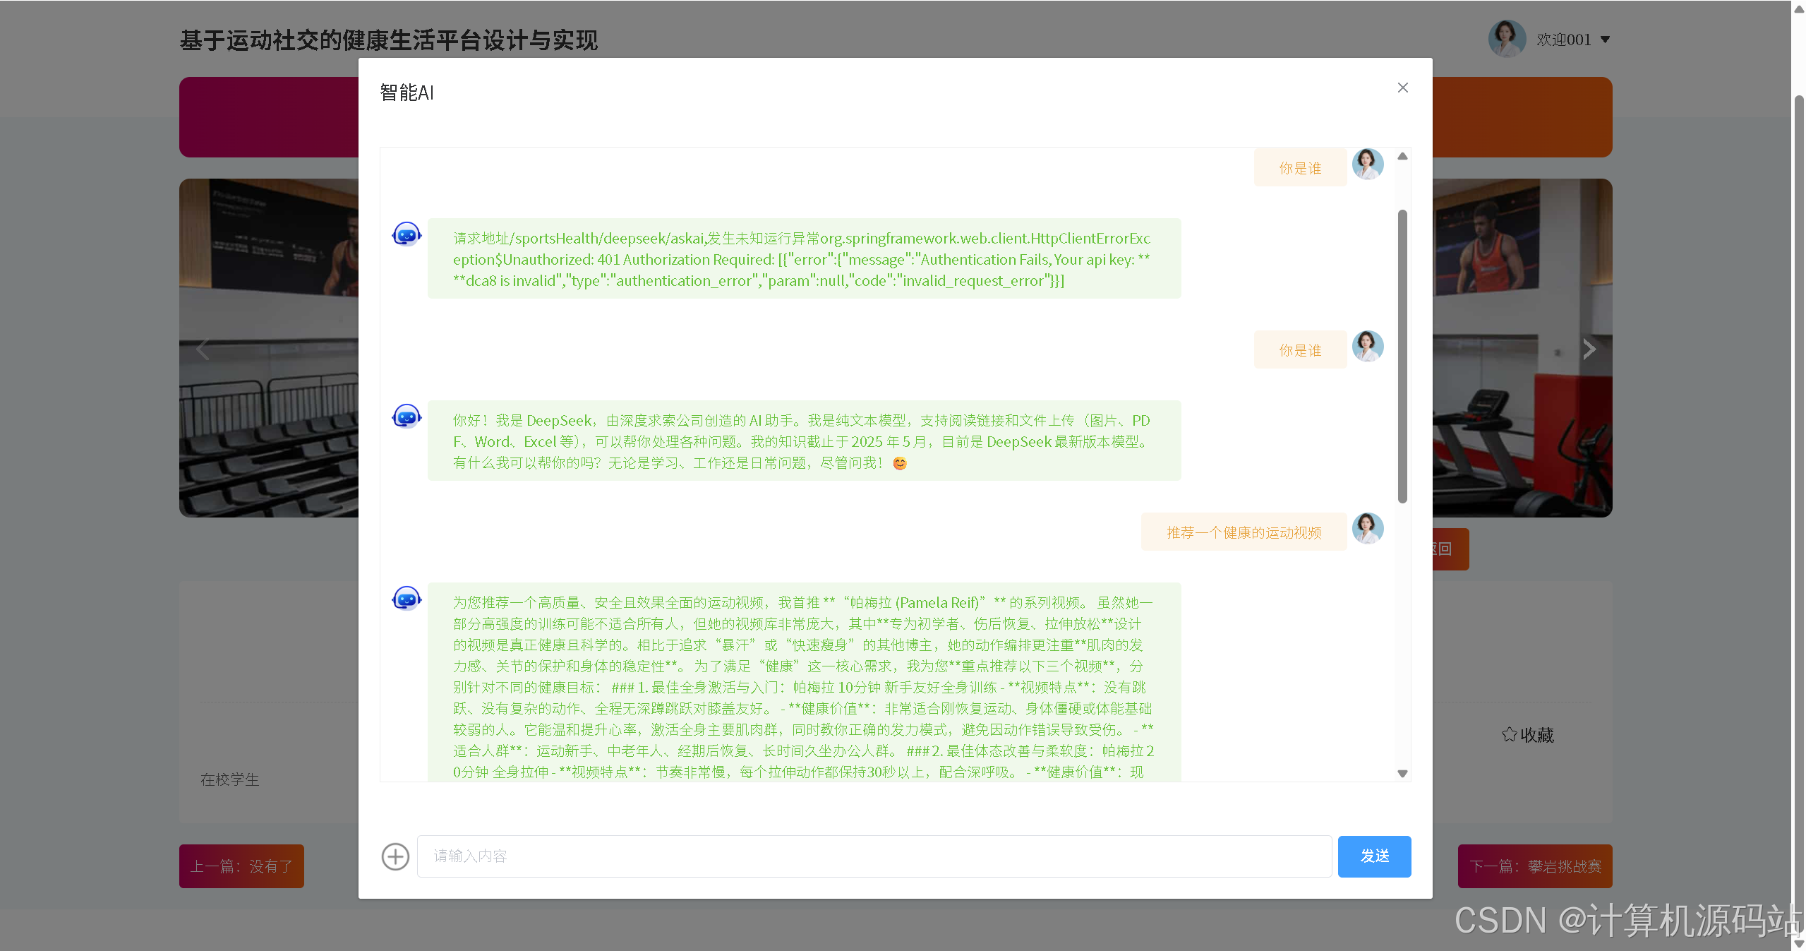Click the page scrollbar down arrow

click(1798, 943)
